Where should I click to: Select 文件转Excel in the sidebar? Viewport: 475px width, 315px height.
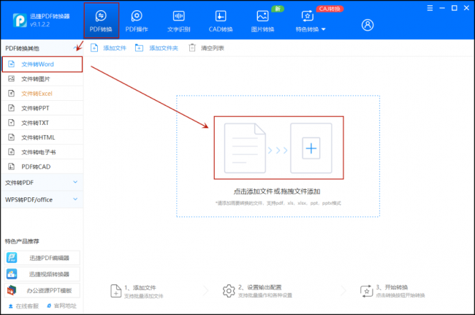(x=42, y=94)
